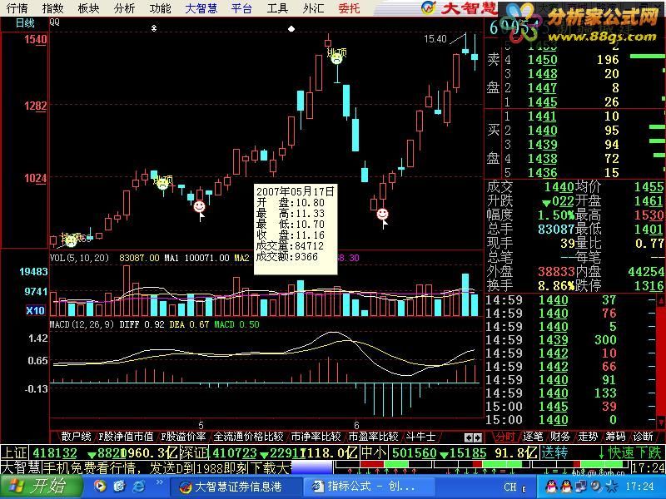Click the sell 4 price 1450
The image size is (666, 499).
pos(543,59)
